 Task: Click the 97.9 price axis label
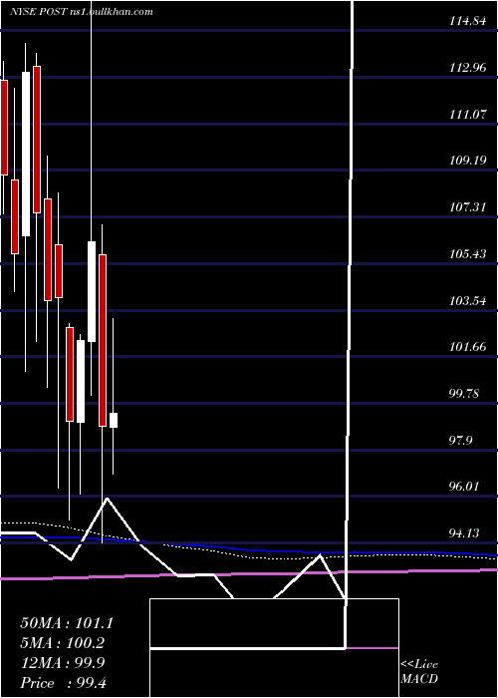tap(462, 441)
